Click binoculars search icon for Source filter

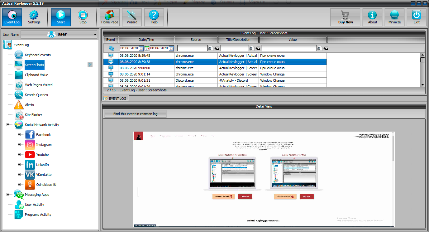coord(210,48)
